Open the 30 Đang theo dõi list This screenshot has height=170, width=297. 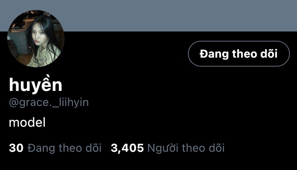[55, 148]
